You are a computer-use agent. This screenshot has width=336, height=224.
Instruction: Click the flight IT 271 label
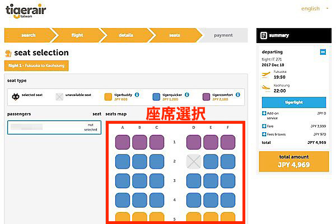click(x=272, y=59)
